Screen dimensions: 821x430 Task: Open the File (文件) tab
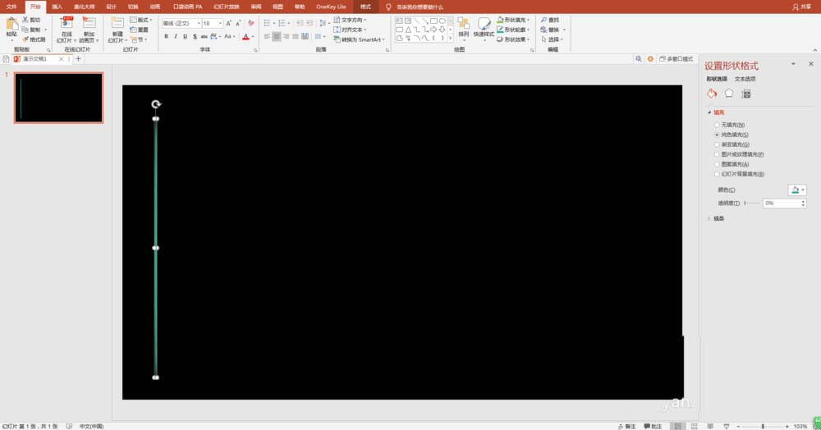(11, 7)
